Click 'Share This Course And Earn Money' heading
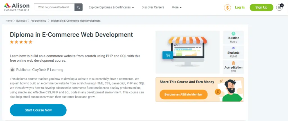The height and width of the screenshot is (121, 288). pos(187,82)
